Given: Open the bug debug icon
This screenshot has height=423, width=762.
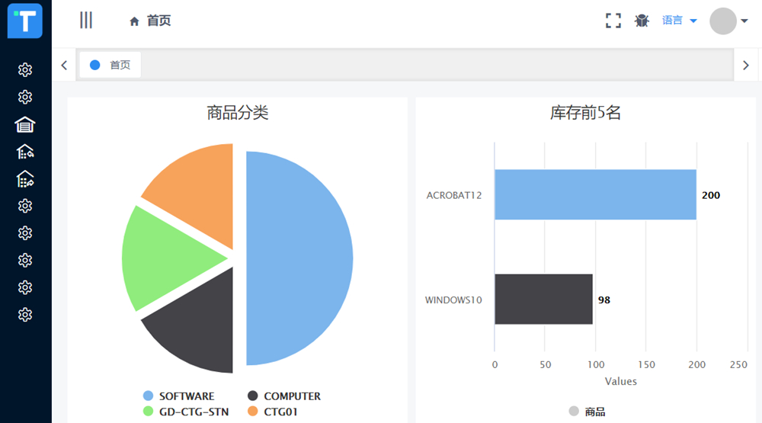Looking at the screenshot, I should pos(642,21).
